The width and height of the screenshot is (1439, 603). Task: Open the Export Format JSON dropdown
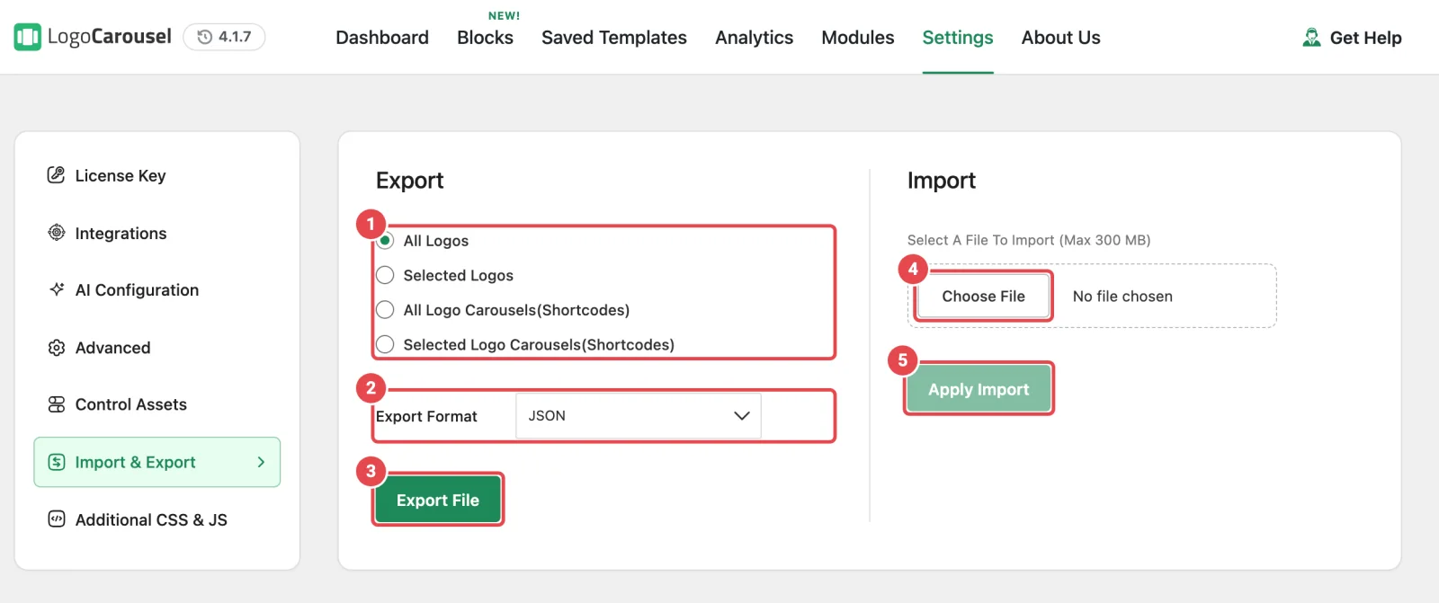pos(639,416)
